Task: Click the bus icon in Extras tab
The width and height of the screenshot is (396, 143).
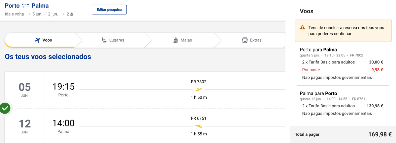Action: click(x=245, y=40)
